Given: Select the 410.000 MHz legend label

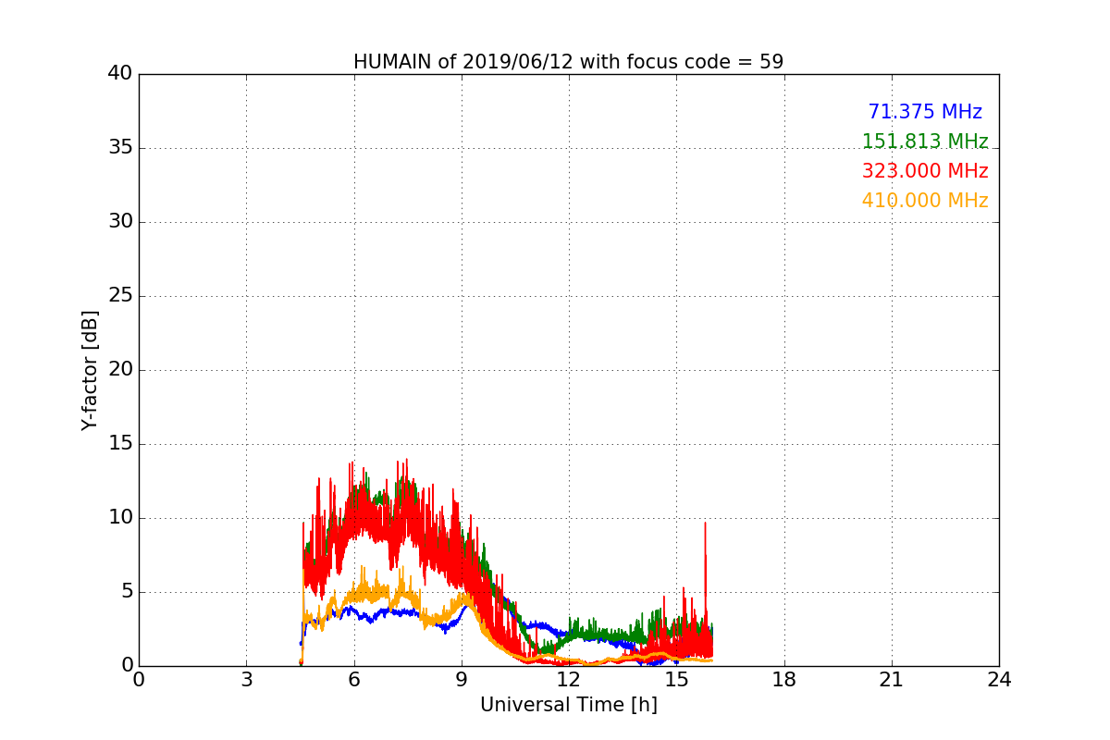Looking at the screenshot, I should (925, 201).
